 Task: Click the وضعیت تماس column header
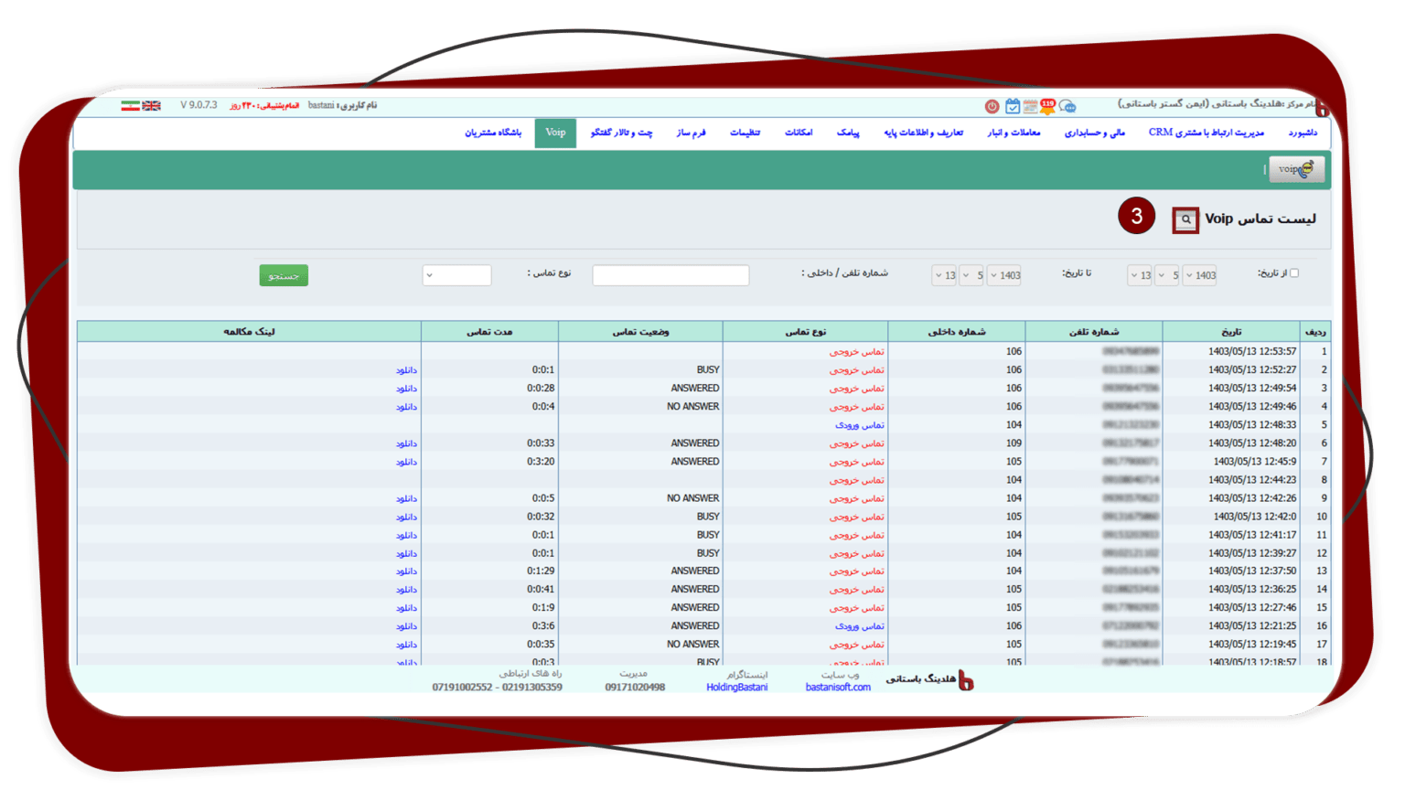point(641,332)
